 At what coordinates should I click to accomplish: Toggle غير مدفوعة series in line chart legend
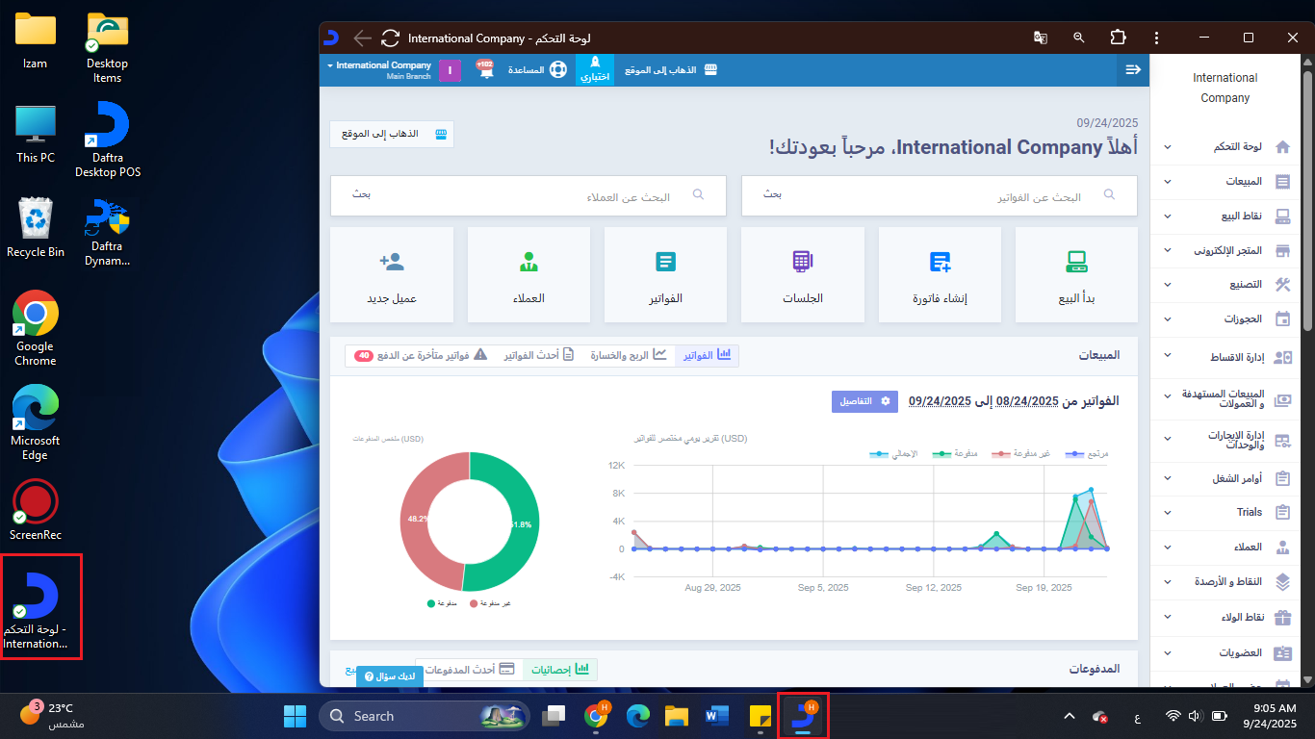(1021, 453)
